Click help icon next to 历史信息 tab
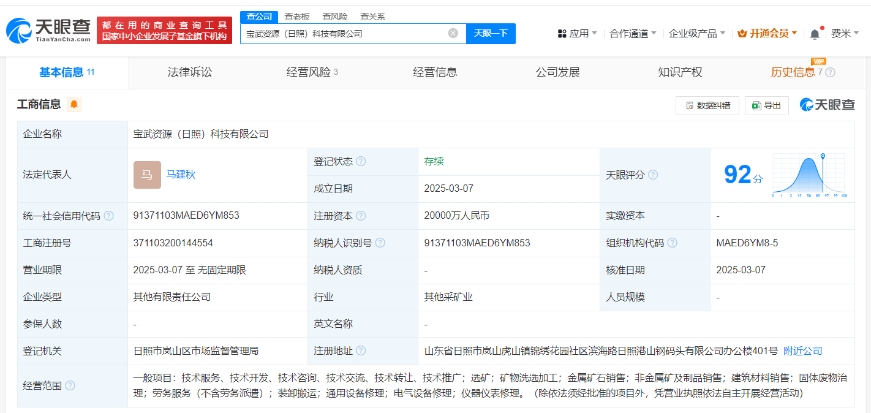 [830, 72]
